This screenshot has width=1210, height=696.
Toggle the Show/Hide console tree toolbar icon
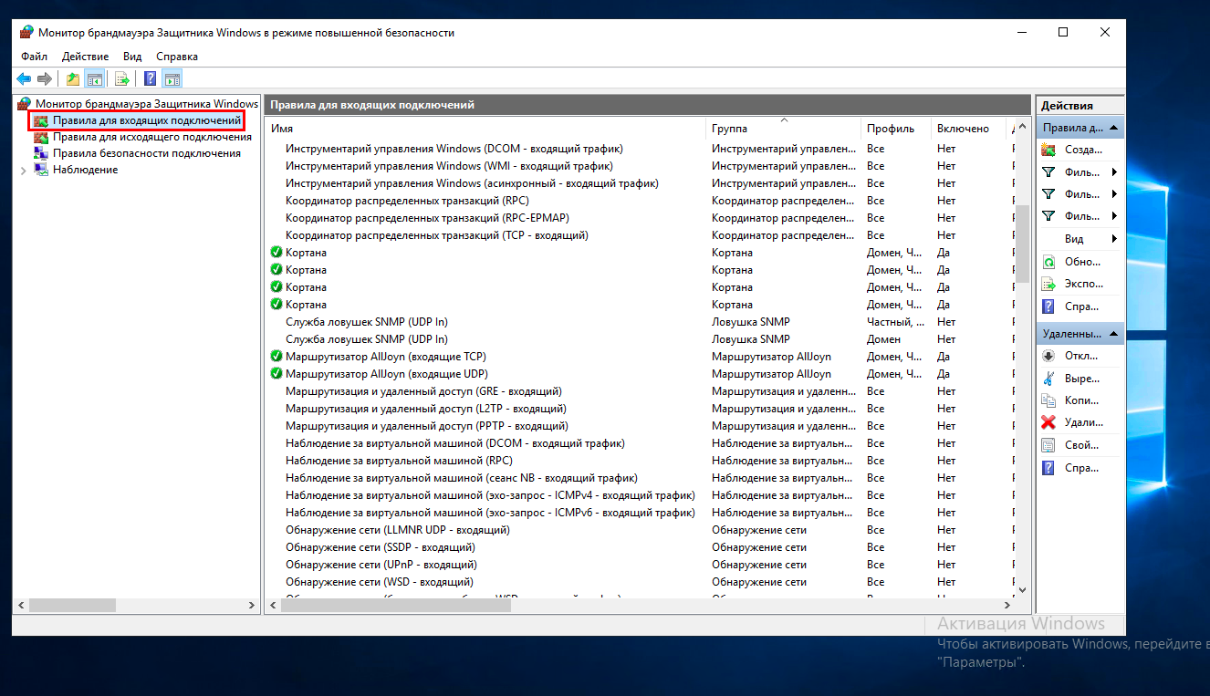tap(93, 79)
